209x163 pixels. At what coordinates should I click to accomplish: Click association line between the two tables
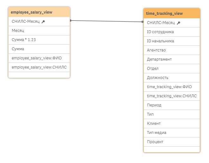coord(107,21)
